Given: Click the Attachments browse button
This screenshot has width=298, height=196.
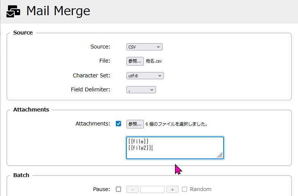Looking at the screenshot, I should click(x=135, y=124).
